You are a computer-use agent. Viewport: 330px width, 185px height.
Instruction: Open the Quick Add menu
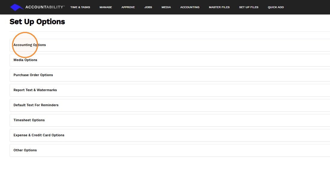[x=276, y=7]
